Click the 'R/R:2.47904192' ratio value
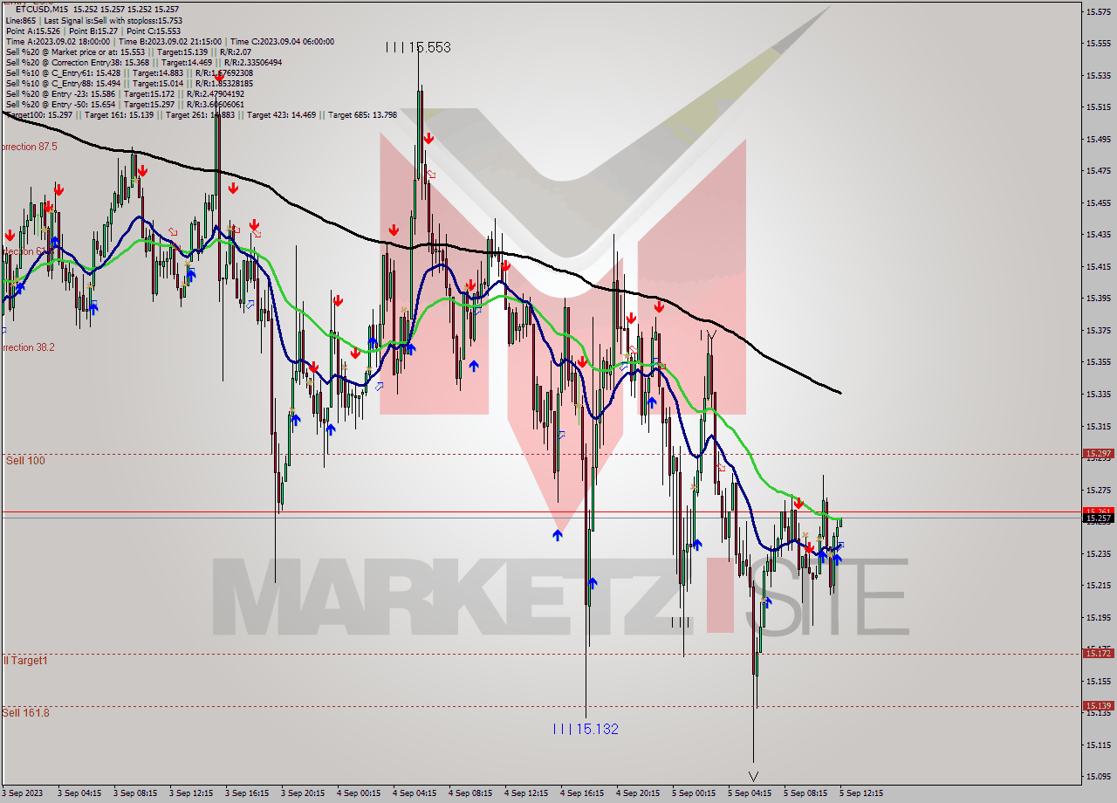Viewport: 1117px width, 803px height. (x=216, y=93)
